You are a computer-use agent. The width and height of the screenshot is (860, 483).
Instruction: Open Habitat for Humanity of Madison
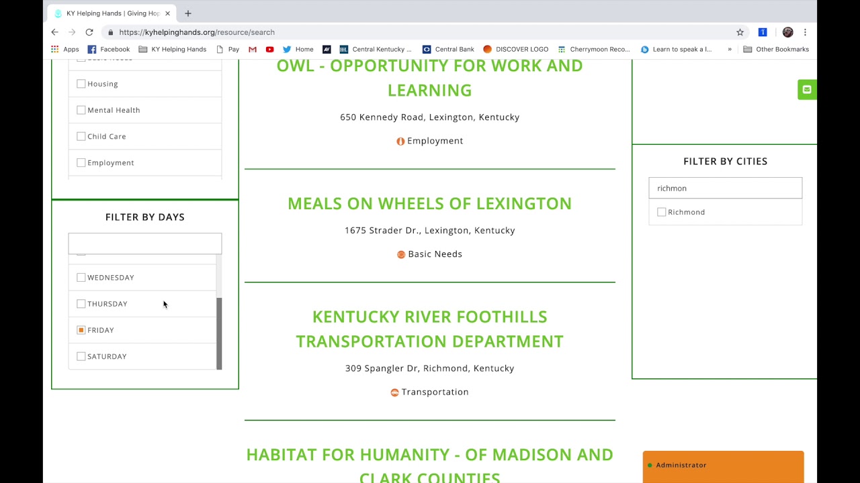429,465
